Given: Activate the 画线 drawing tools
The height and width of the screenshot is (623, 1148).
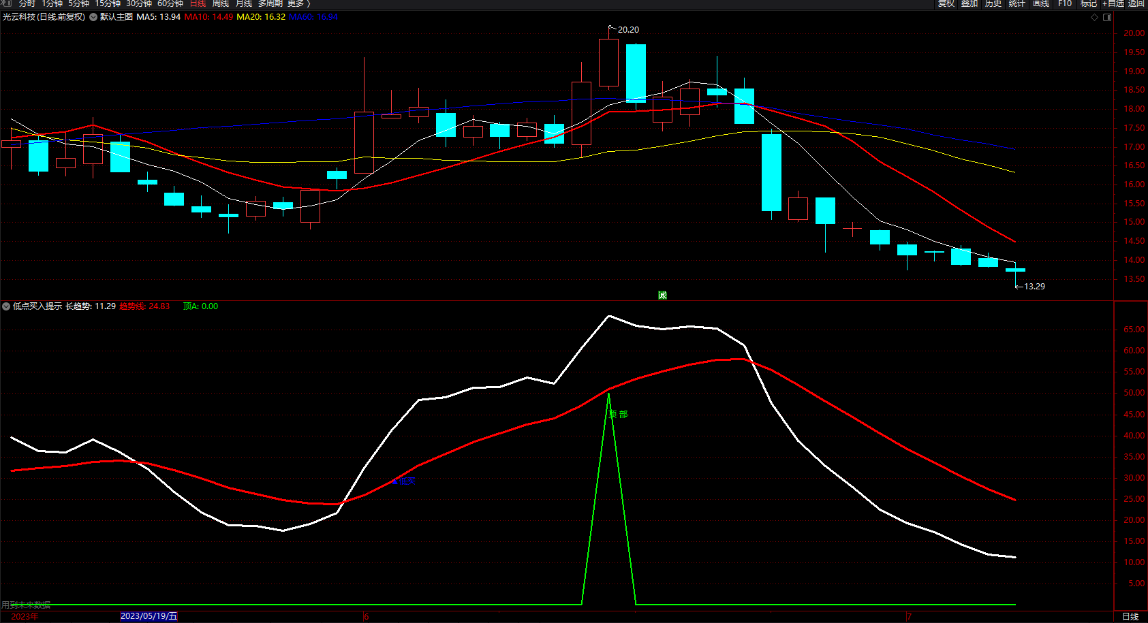Looking at the screenshot, I should tap(1041, 3).
